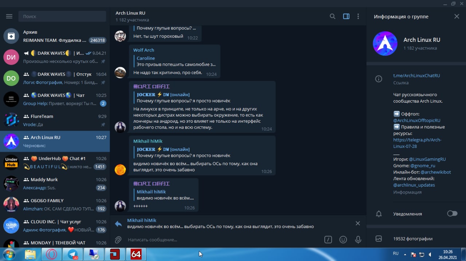Open the @gnome_ru link

click(x=423, y=166)
